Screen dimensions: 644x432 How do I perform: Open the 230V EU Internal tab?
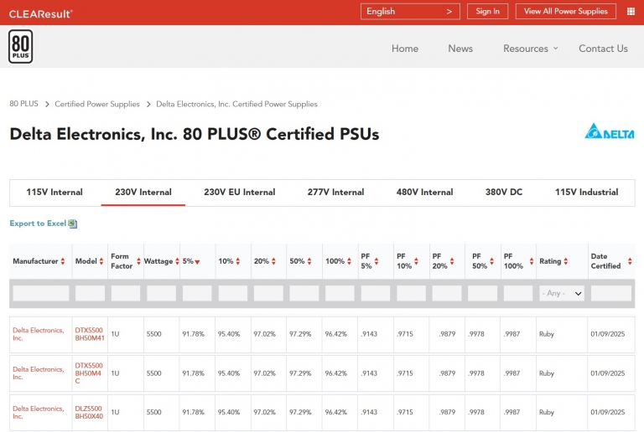240,193
